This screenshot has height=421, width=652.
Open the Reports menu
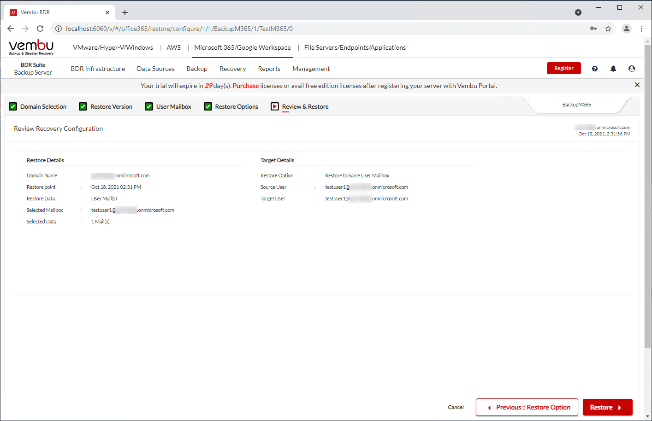[x=269, y=69]
